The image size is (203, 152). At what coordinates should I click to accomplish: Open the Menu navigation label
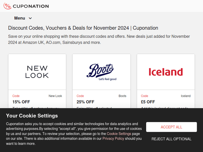coord(20,18)
